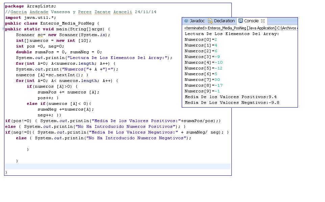Click console line Numeros[6]=5
The height and width of the screenshot is (202, 325).
click(x=201, y=74)
